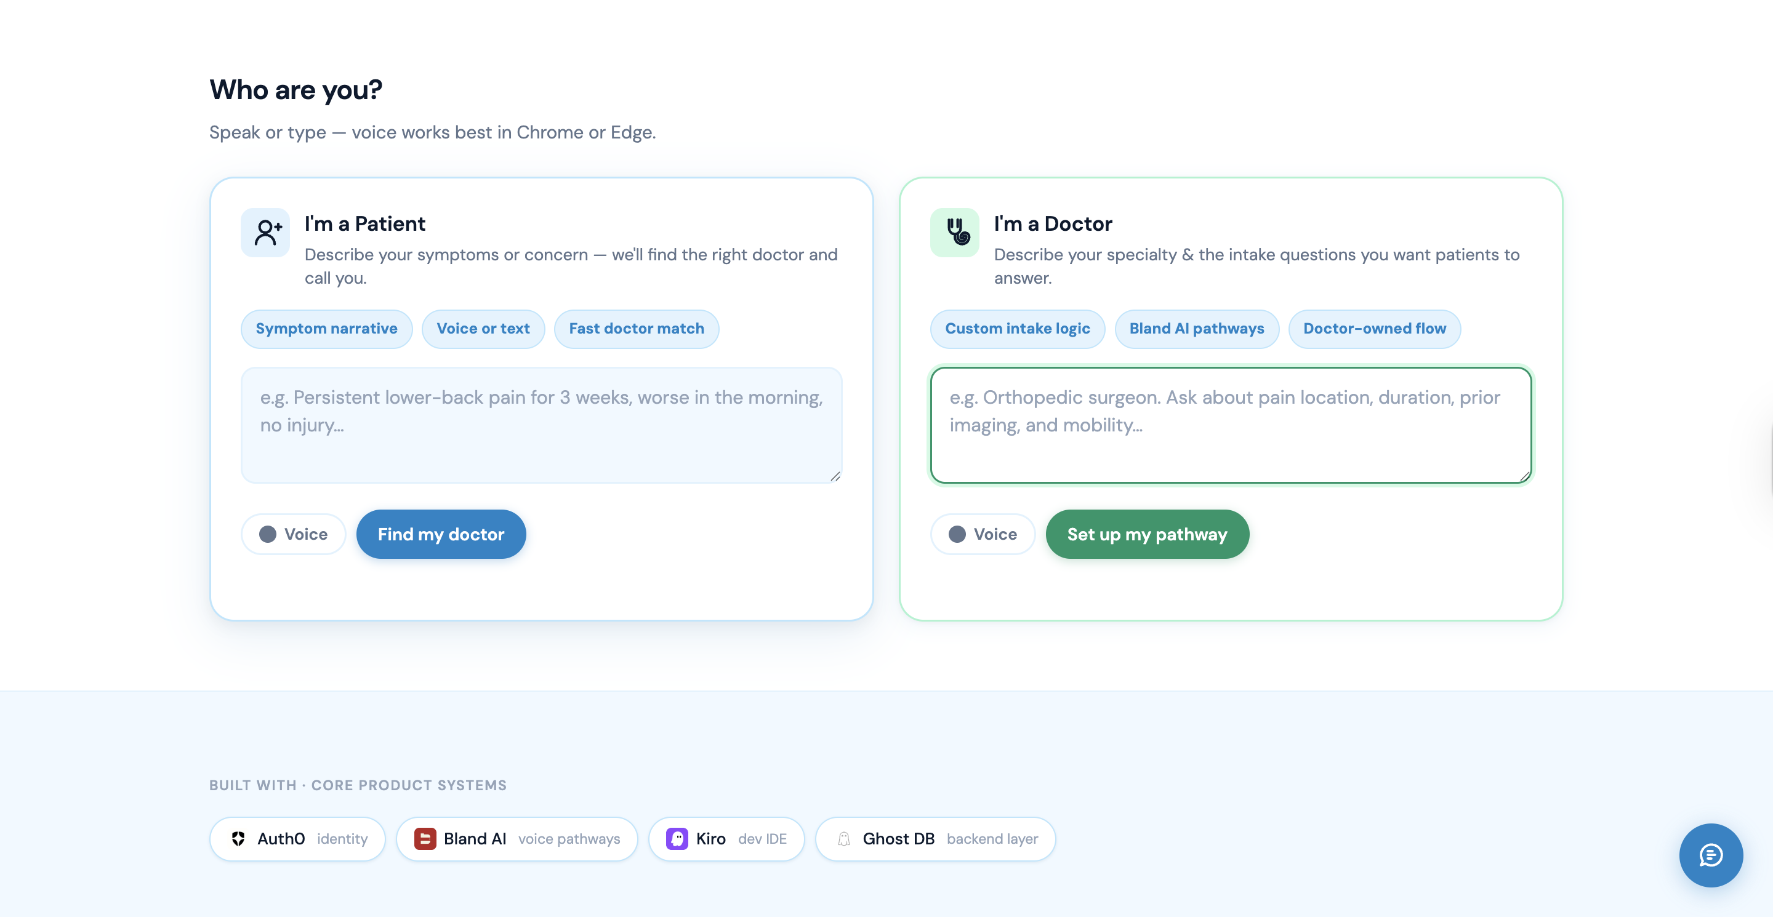Click the Ghost DB ghost icon

click(x=844, y=839)
